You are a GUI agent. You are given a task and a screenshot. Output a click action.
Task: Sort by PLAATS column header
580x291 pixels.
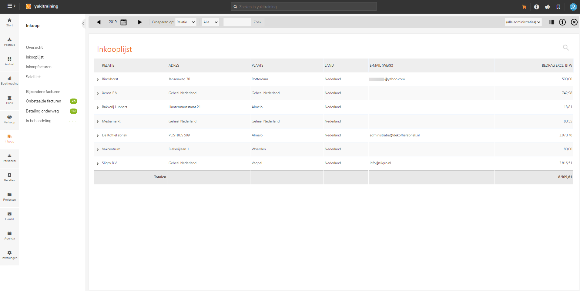click(257, 65)
